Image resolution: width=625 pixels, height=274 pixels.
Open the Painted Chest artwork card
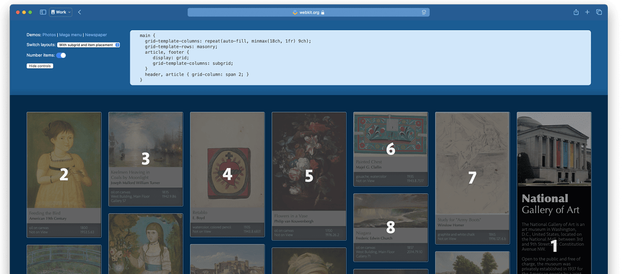coord(391,149)
